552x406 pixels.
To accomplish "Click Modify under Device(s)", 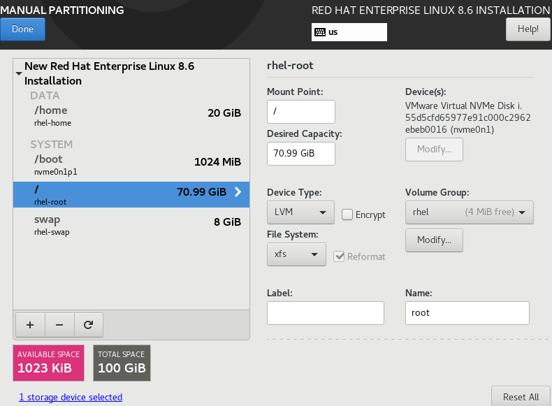I will [x=434, y=150].
